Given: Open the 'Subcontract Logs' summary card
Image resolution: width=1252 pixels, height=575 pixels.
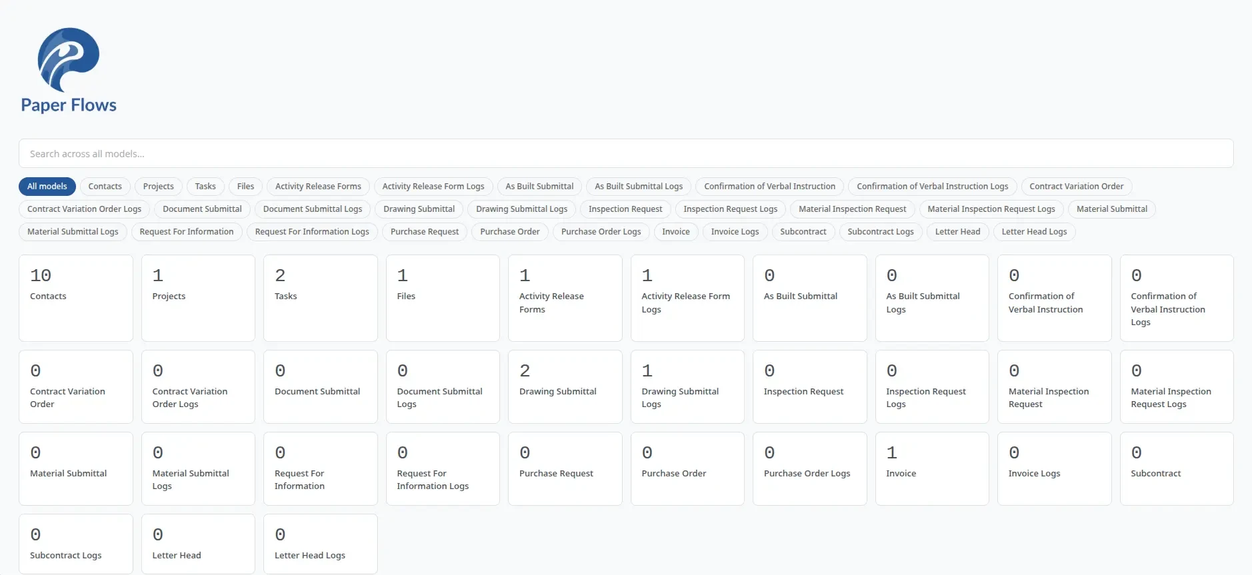Looking at the screenshot, I should [x=76, y=544].
